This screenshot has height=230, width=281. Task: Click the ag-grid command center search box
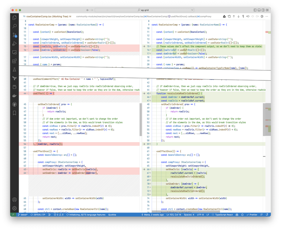tap(144, 10)
